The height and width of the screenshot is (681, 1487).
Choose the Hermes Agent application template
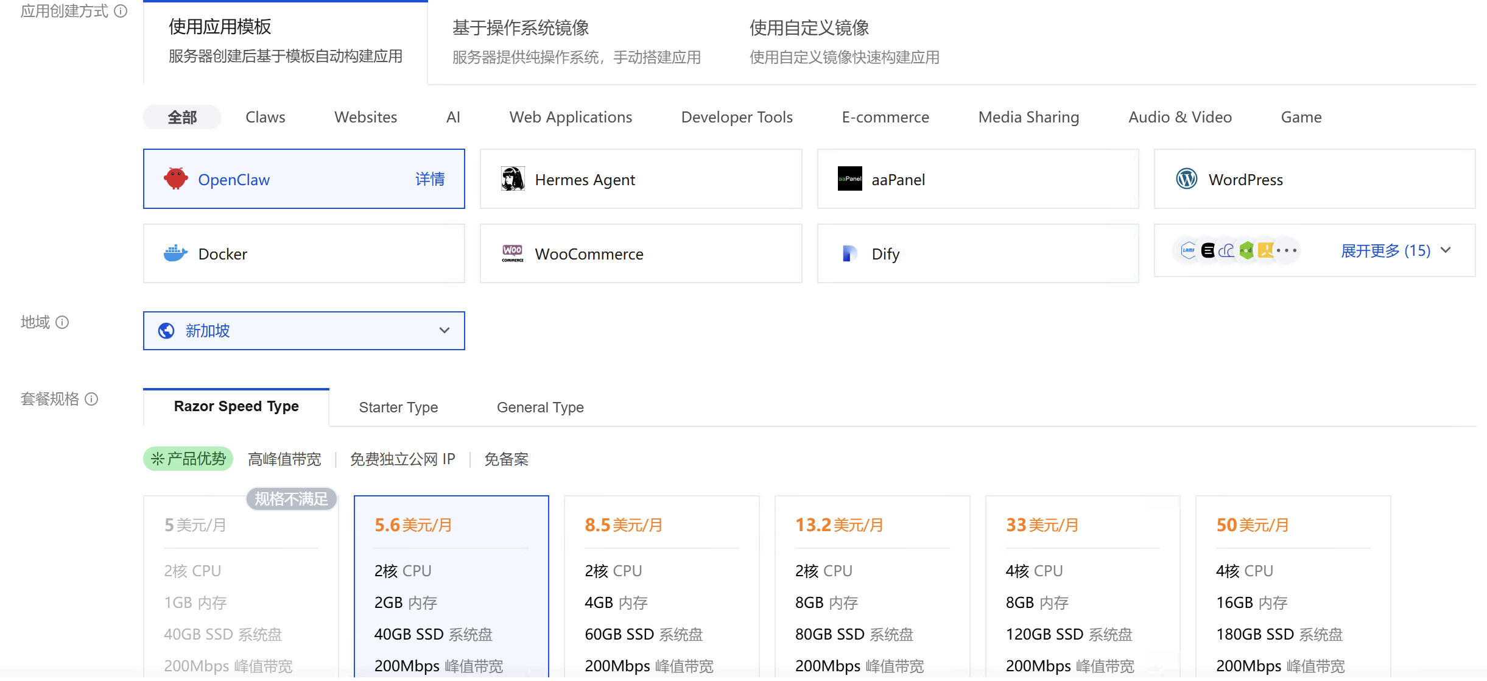(641, 179)
